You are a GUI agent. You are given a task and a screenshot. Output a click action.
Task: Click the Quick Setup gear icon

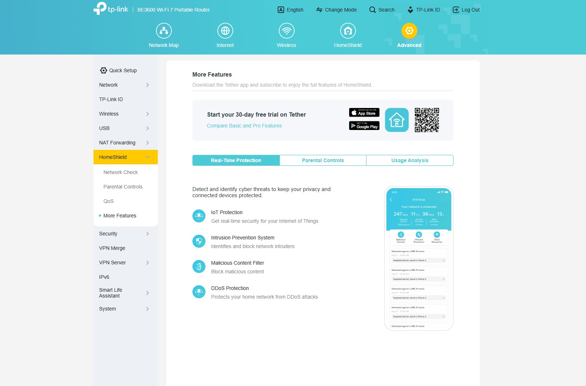tap(104, 70)
